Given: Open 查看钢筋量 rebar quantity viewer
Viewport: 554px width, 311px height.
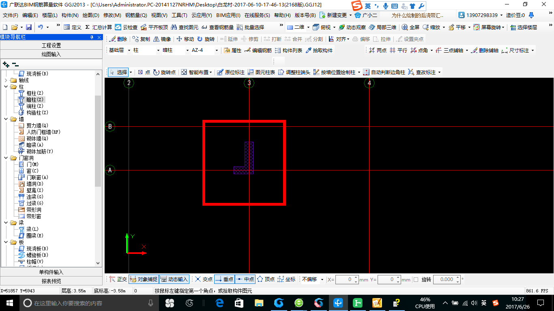Looking at the screenshot, I should coord(217,27).
